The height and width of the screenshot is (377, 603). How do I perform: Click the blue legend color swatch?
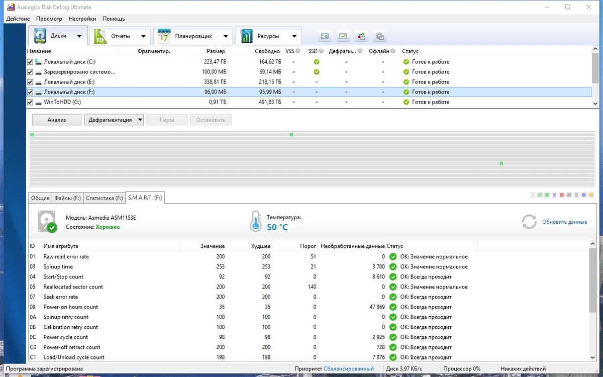(583, 195)
